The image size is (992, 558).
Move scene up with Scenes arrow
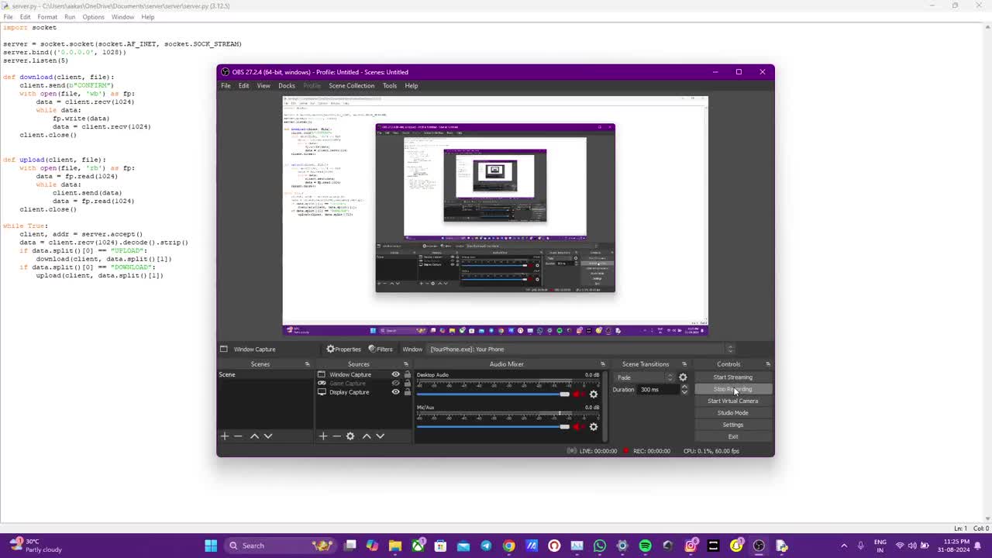254,436
